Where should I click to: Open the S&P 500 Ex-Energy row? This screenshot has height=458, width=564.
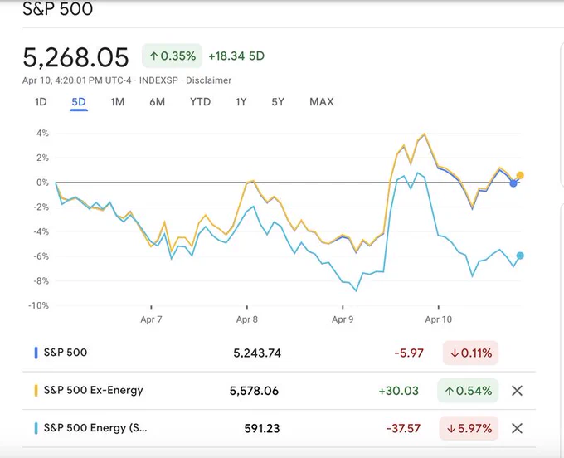click(279, 391)
